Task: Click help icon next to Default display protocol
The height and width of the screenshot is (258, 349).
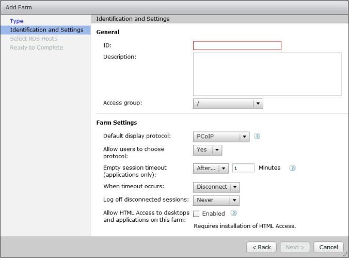Action: tap(257, 136)
